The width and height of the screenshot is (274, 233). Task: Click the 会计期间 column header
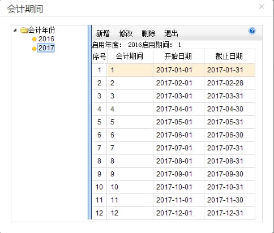click(130, 56)
